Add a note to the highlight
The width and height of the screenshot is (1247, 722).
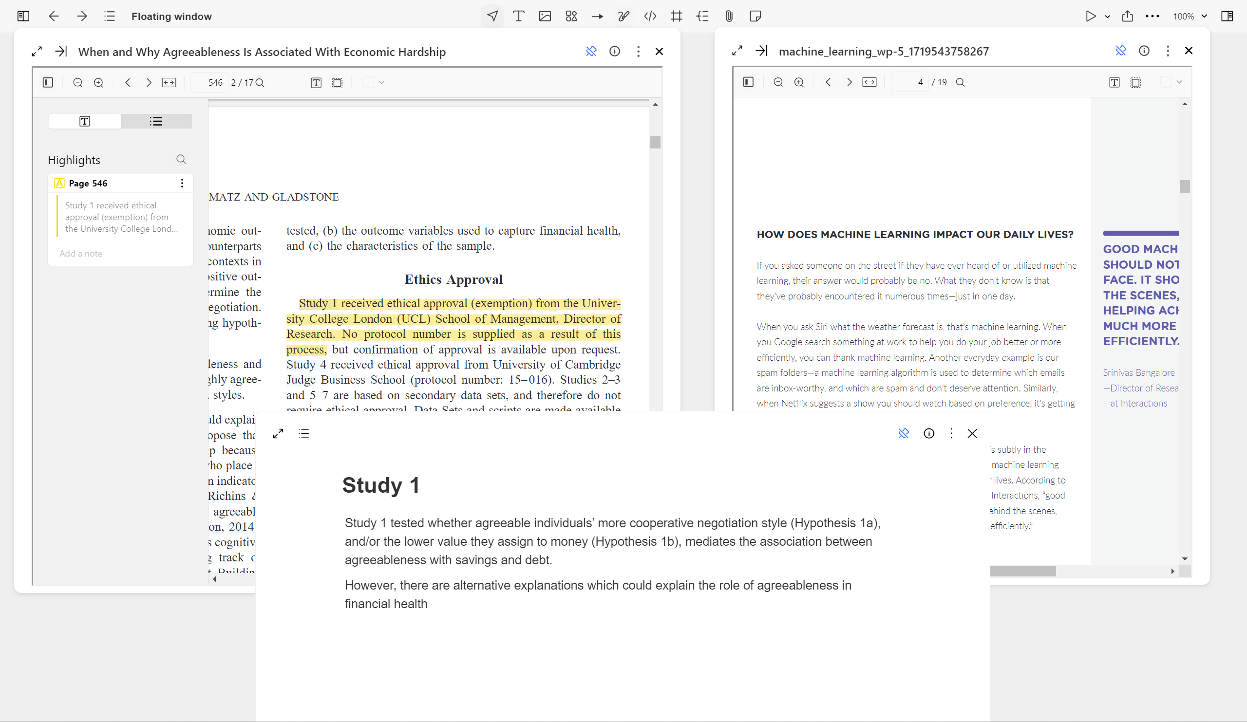click(81, 254)
